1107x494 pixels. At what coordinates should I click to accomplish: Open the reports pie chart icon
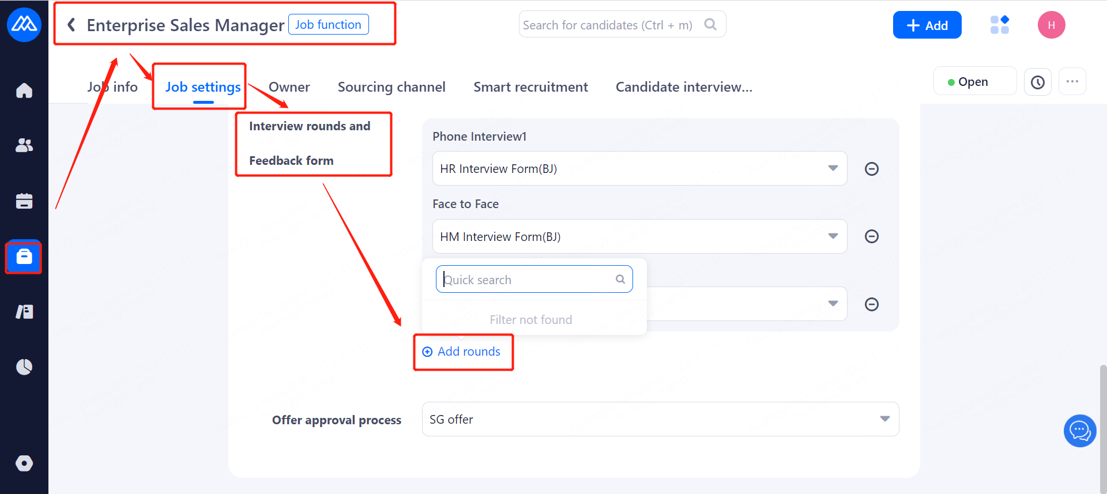24,367
